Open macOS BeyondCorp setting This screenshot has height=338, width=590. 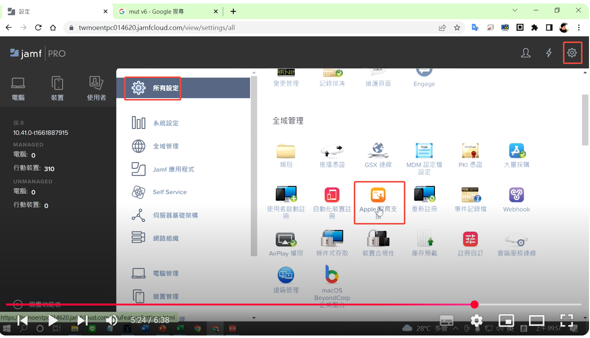point(332,274)
